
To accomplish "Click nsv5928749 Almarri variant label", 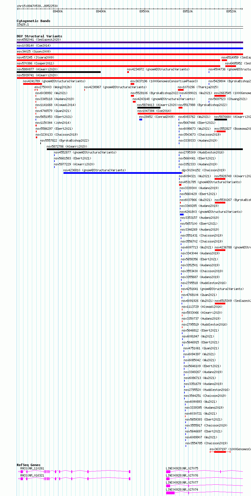I will [233, 176].
